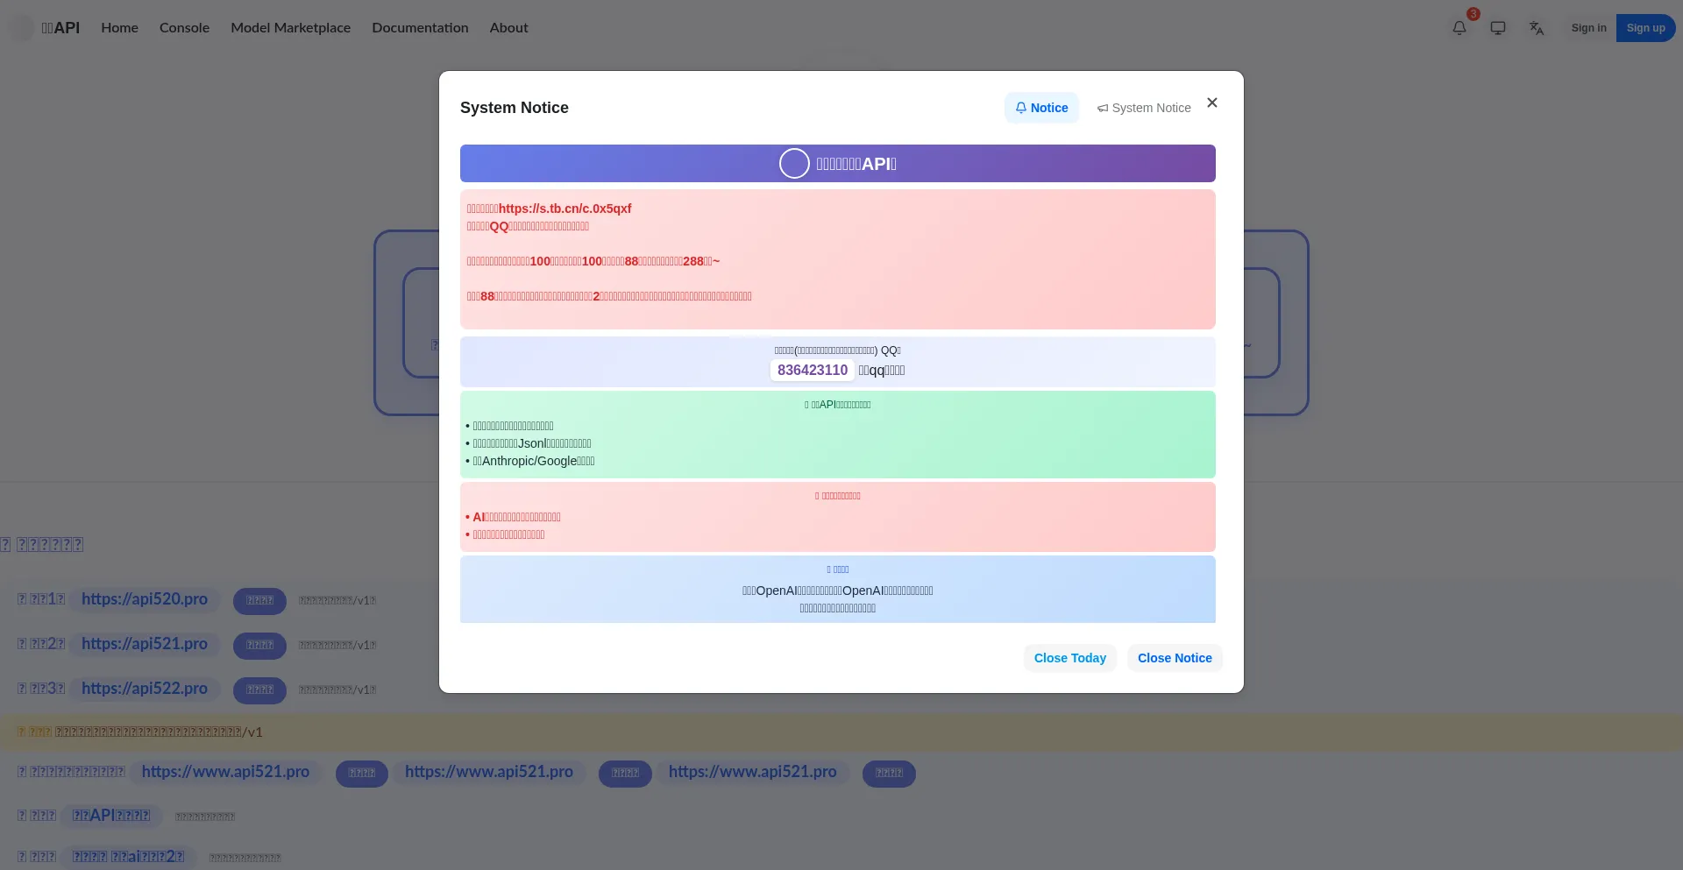
Task: Open the Model Marketplace menu item
Action: [290, 27]
